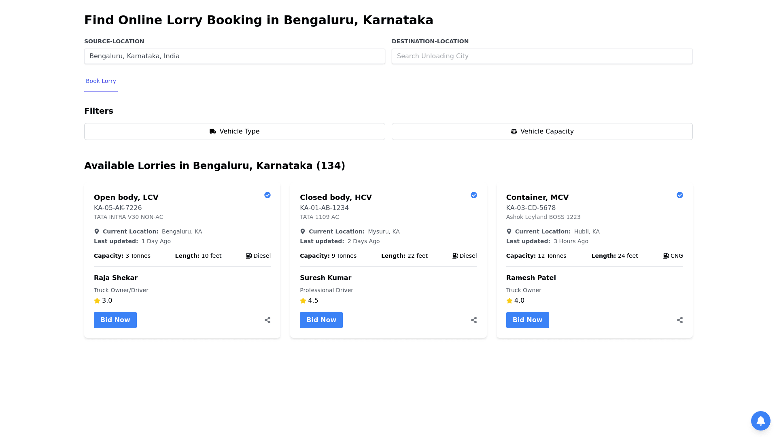Open the notification bell
The image size is (777, 437).
click(760, 421)
